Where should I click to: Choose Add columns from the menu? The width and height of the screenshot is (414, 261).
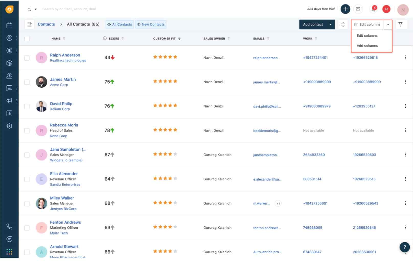(x=368, y=46)
